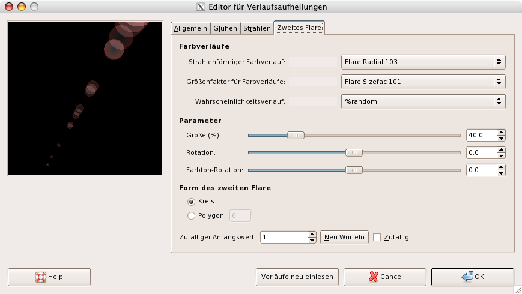Decrease Rotation value with down arrow

[x=501, y=155]
